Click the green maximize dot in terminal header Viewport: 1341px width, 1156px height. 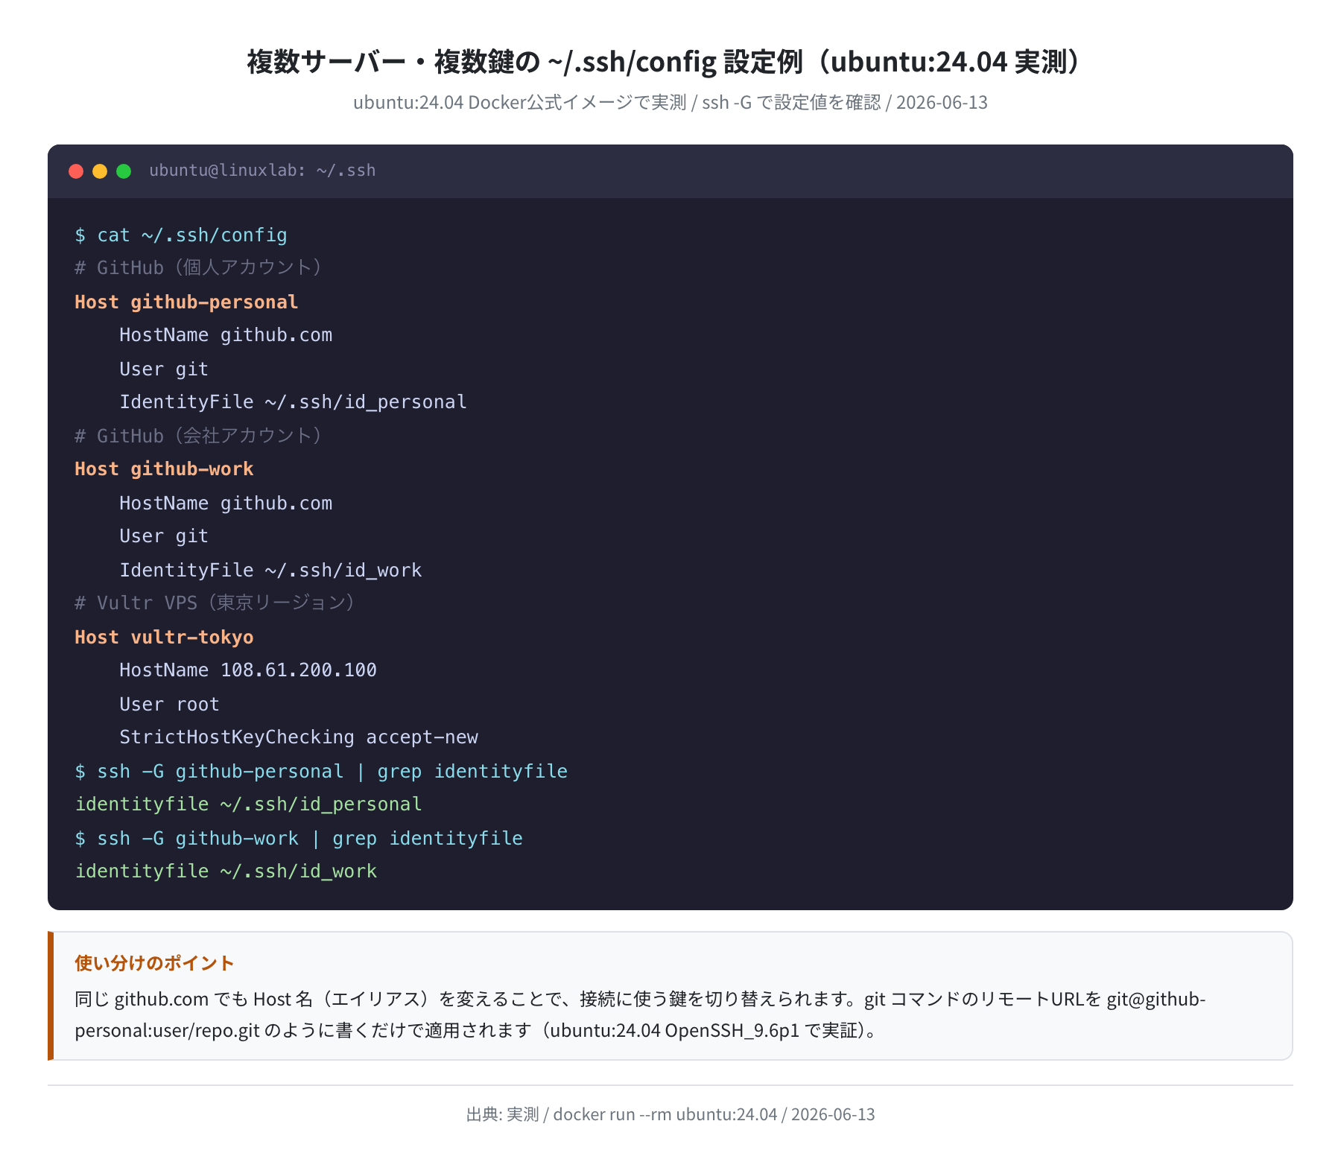click(x=124, y=171)
